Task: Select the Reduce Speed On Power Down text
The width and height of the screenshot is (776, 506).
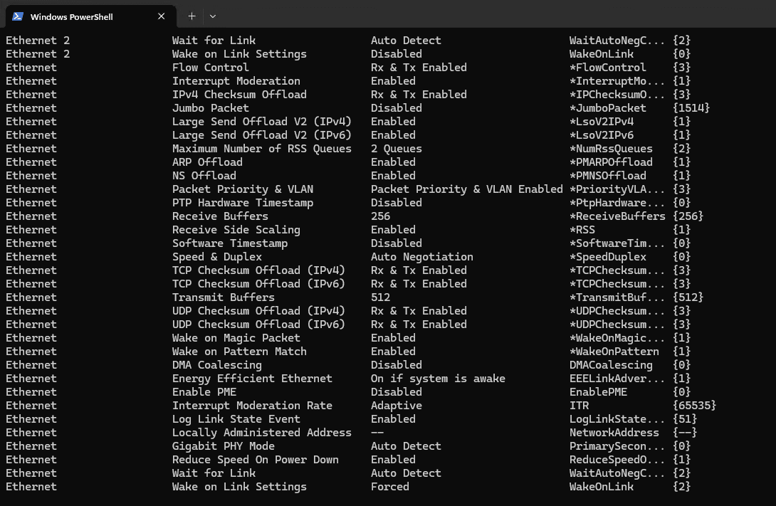Action: point(255,460)
